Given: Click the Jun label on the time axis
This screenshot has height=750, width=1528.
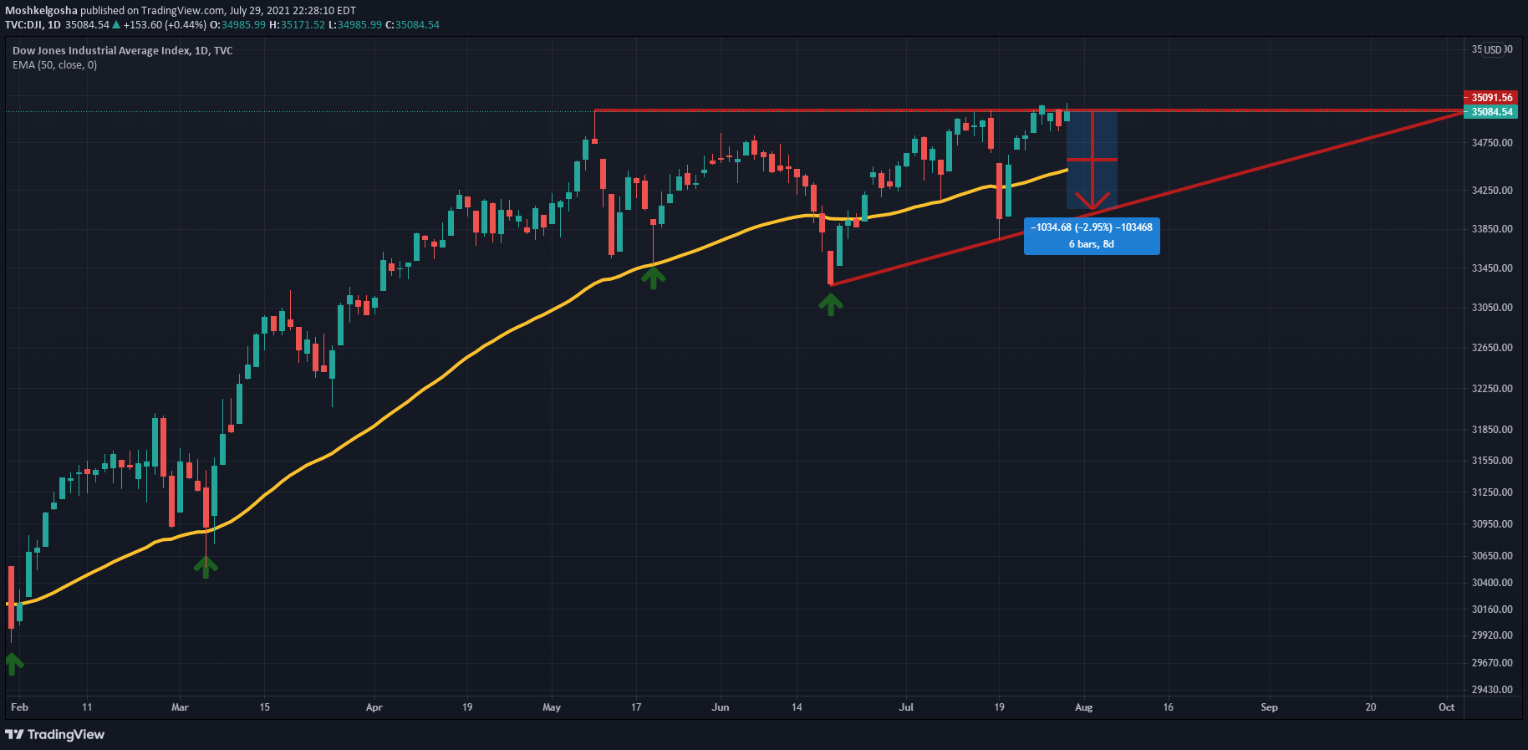Looking at the screenshot, I should (x=721, y=707).
